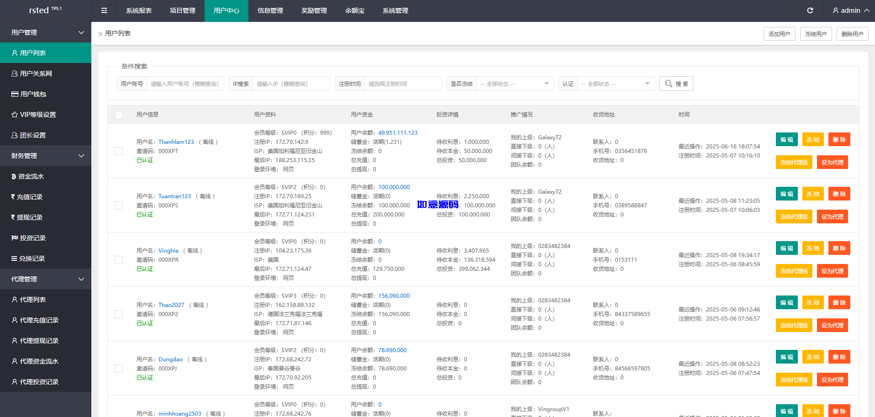Open the 注册时间 date picker field
The image size is (875, 417).
point(403,84)
